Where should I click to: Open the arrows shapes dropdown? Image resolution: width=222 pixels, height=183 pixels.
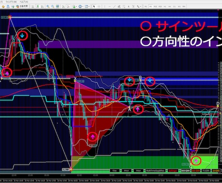(139, 7)
